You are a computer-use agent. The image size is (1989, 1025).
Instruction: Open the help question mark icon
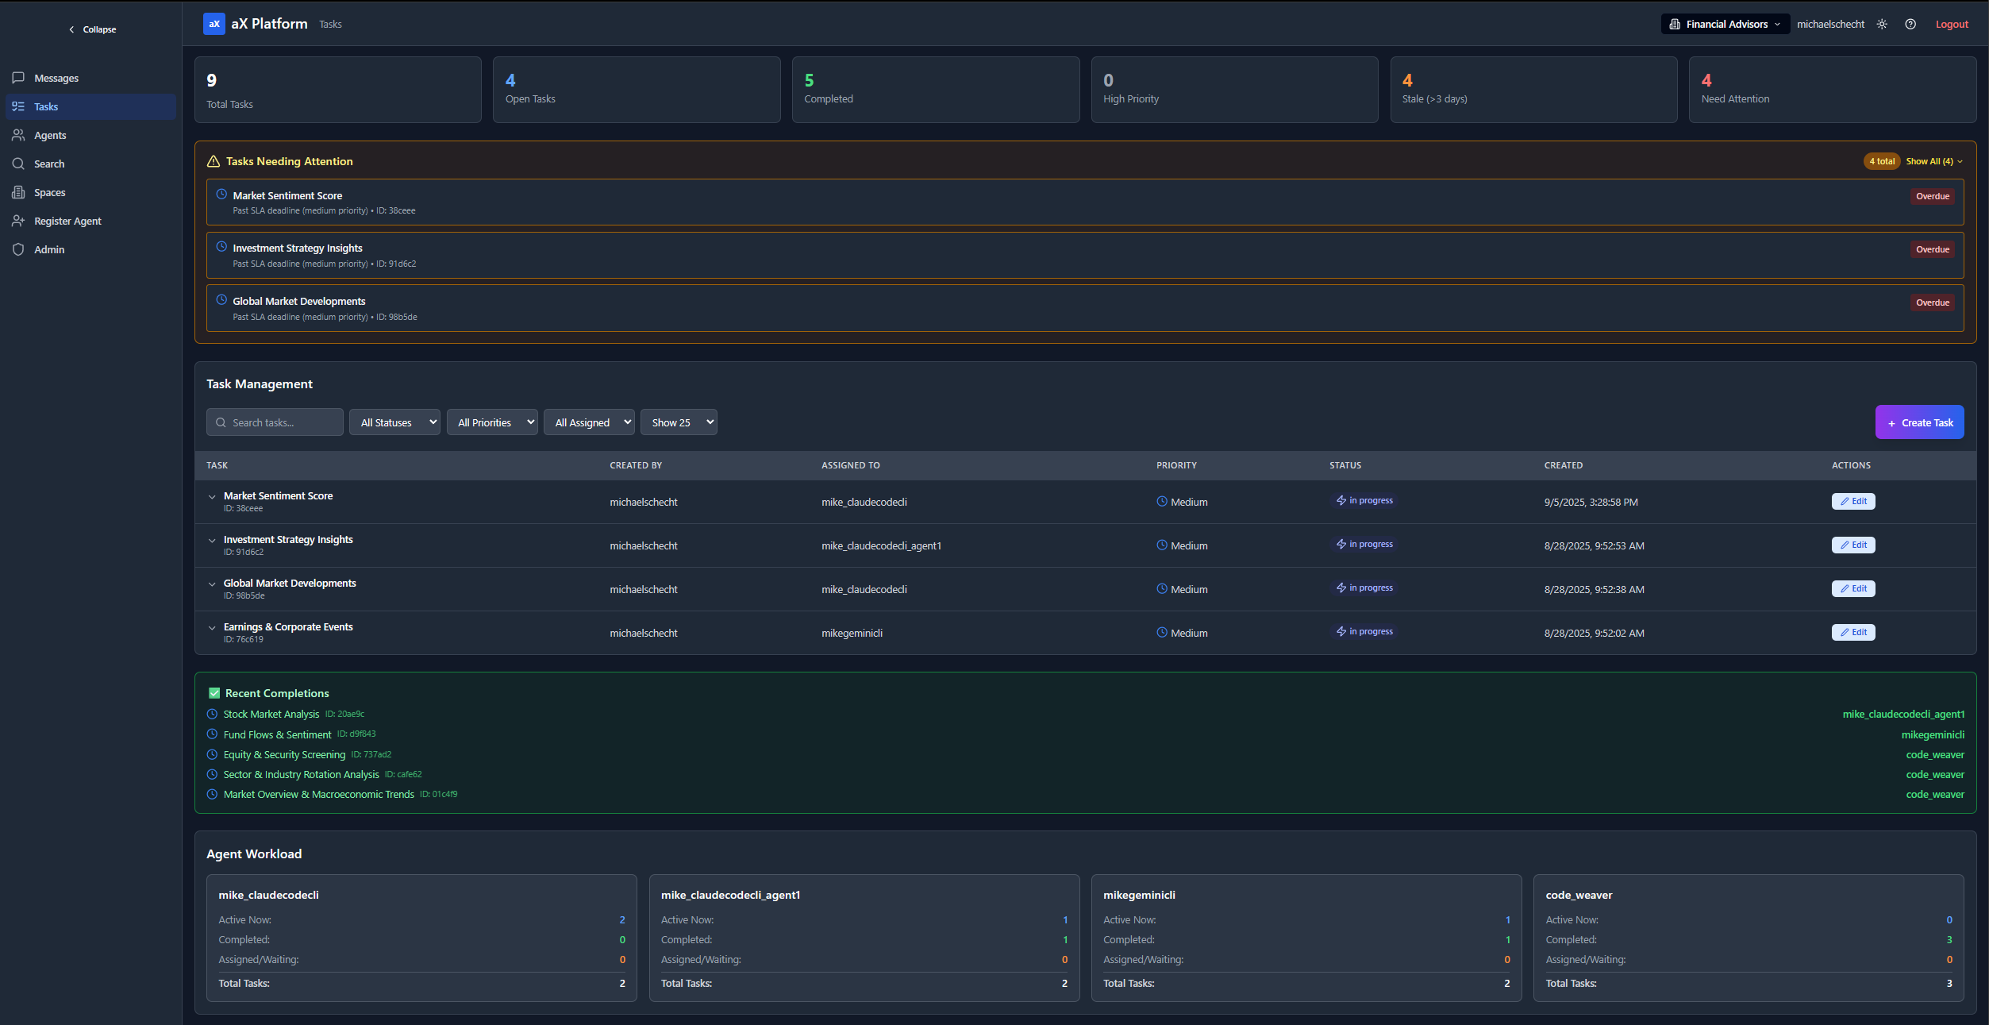[x=1910, y=25]
